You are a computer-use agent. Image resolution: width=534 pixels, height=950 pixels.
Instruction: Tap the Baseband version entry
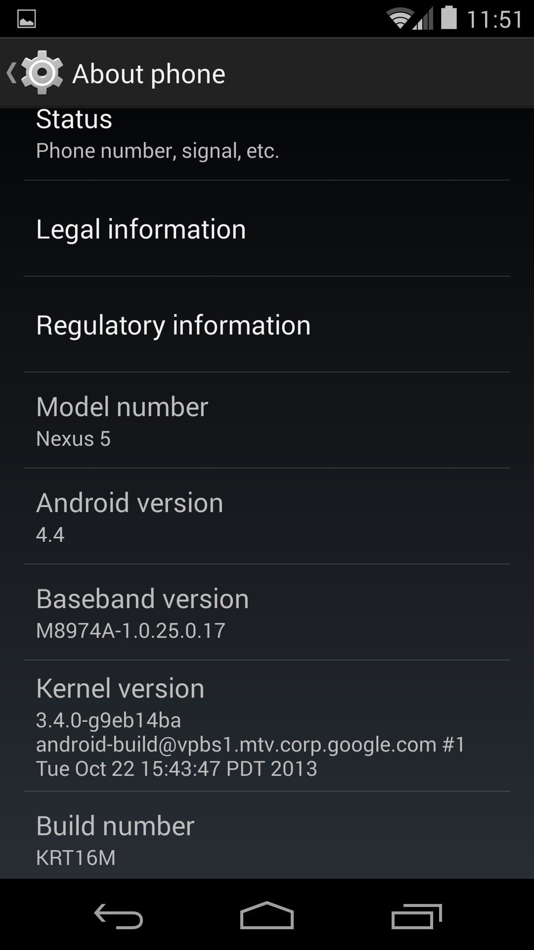pos(267,613)
